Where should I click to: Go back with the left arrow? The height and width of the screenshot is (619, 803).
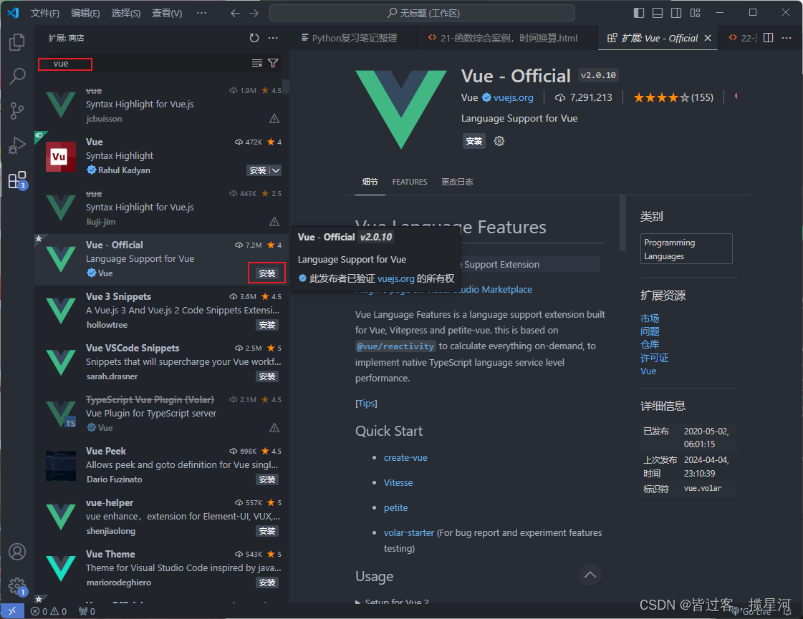tap(235, 14)
